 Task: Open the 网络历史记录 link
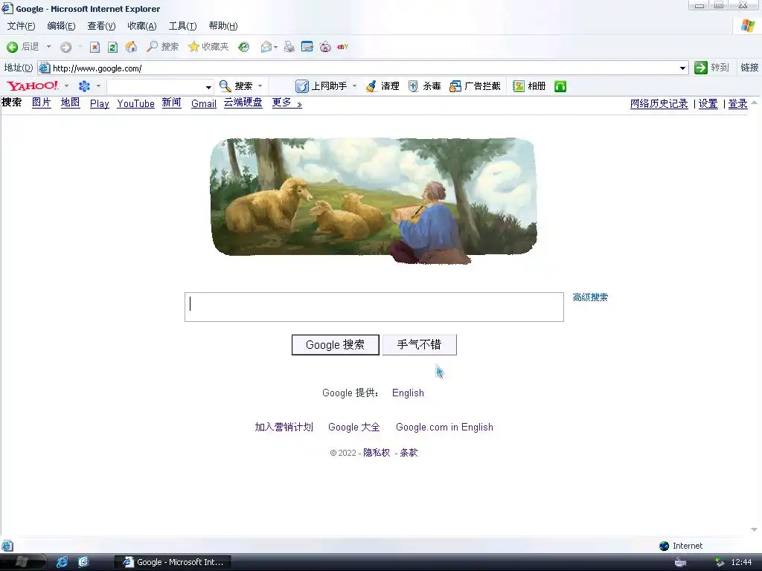(x=659, y=103)
